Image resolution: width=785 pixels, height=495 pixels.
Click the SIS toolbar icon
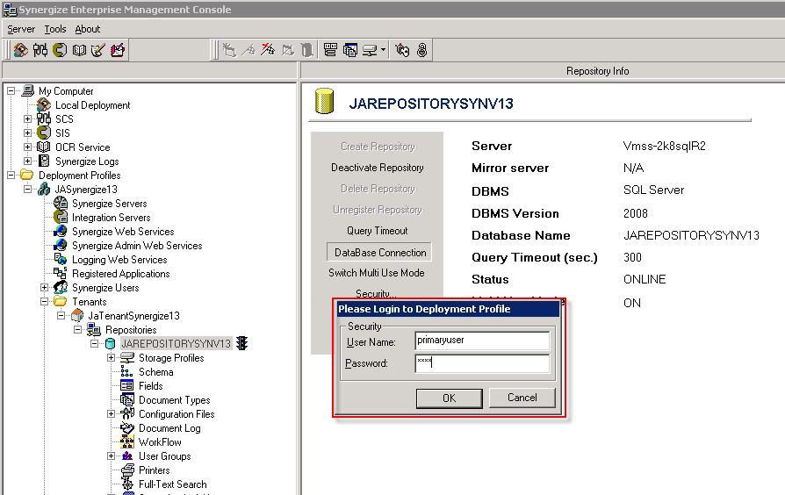click(x=60, y=50)
